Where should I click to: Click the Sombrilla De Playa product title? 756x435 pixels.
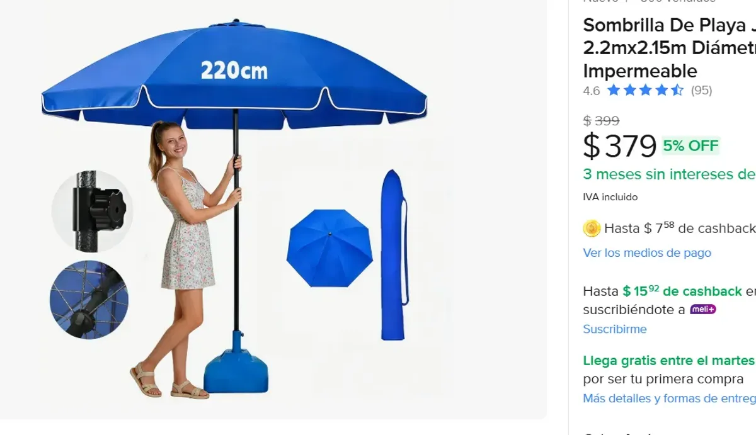(669, 48)
